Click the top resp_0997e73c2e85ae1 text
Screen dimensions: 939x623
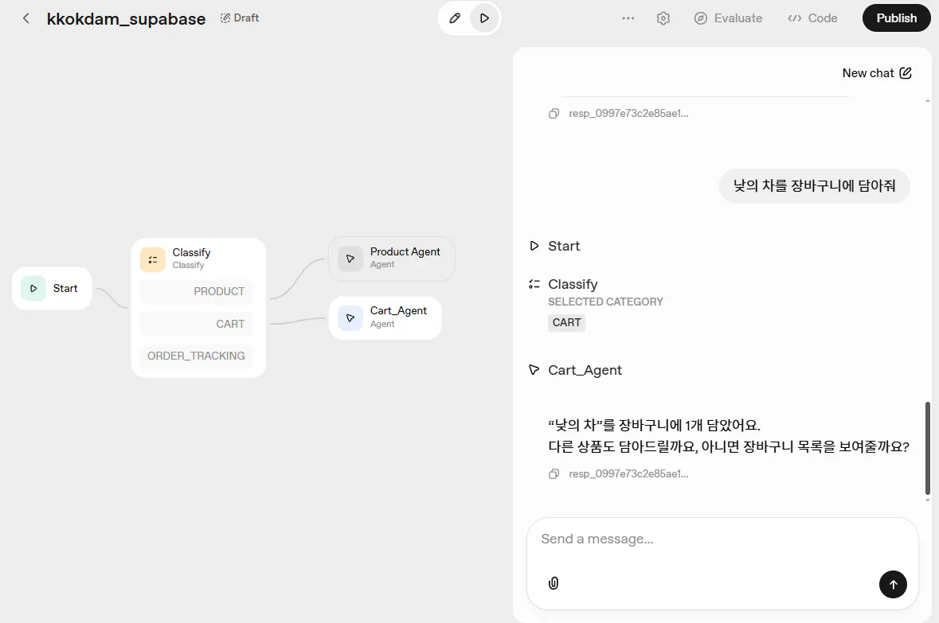(x=629, y=114)
